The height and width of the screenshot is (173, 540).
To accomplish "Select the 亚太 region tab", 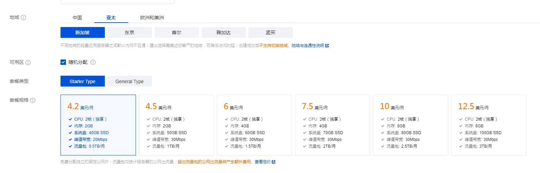I will pyautogui.click(x=111, y=18).
